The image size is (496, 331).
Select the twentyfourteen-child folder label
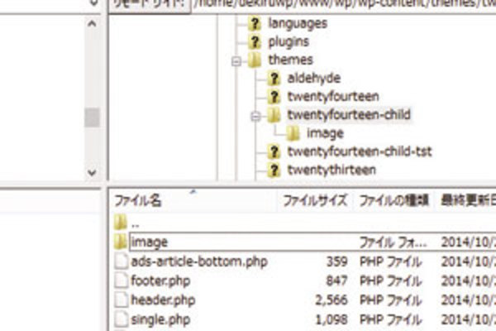click(349, 115)
